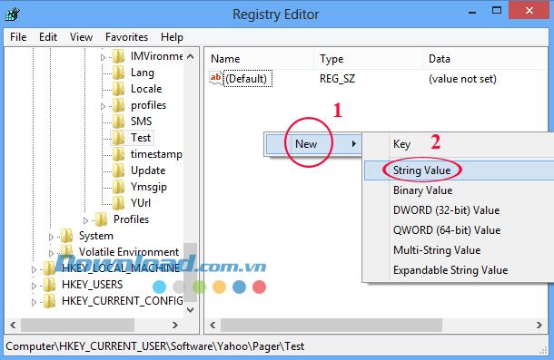Image resolution: width=554 pixels, height=360 pixels.
Task: Click the status bar registry path
Action: [154, 346]
